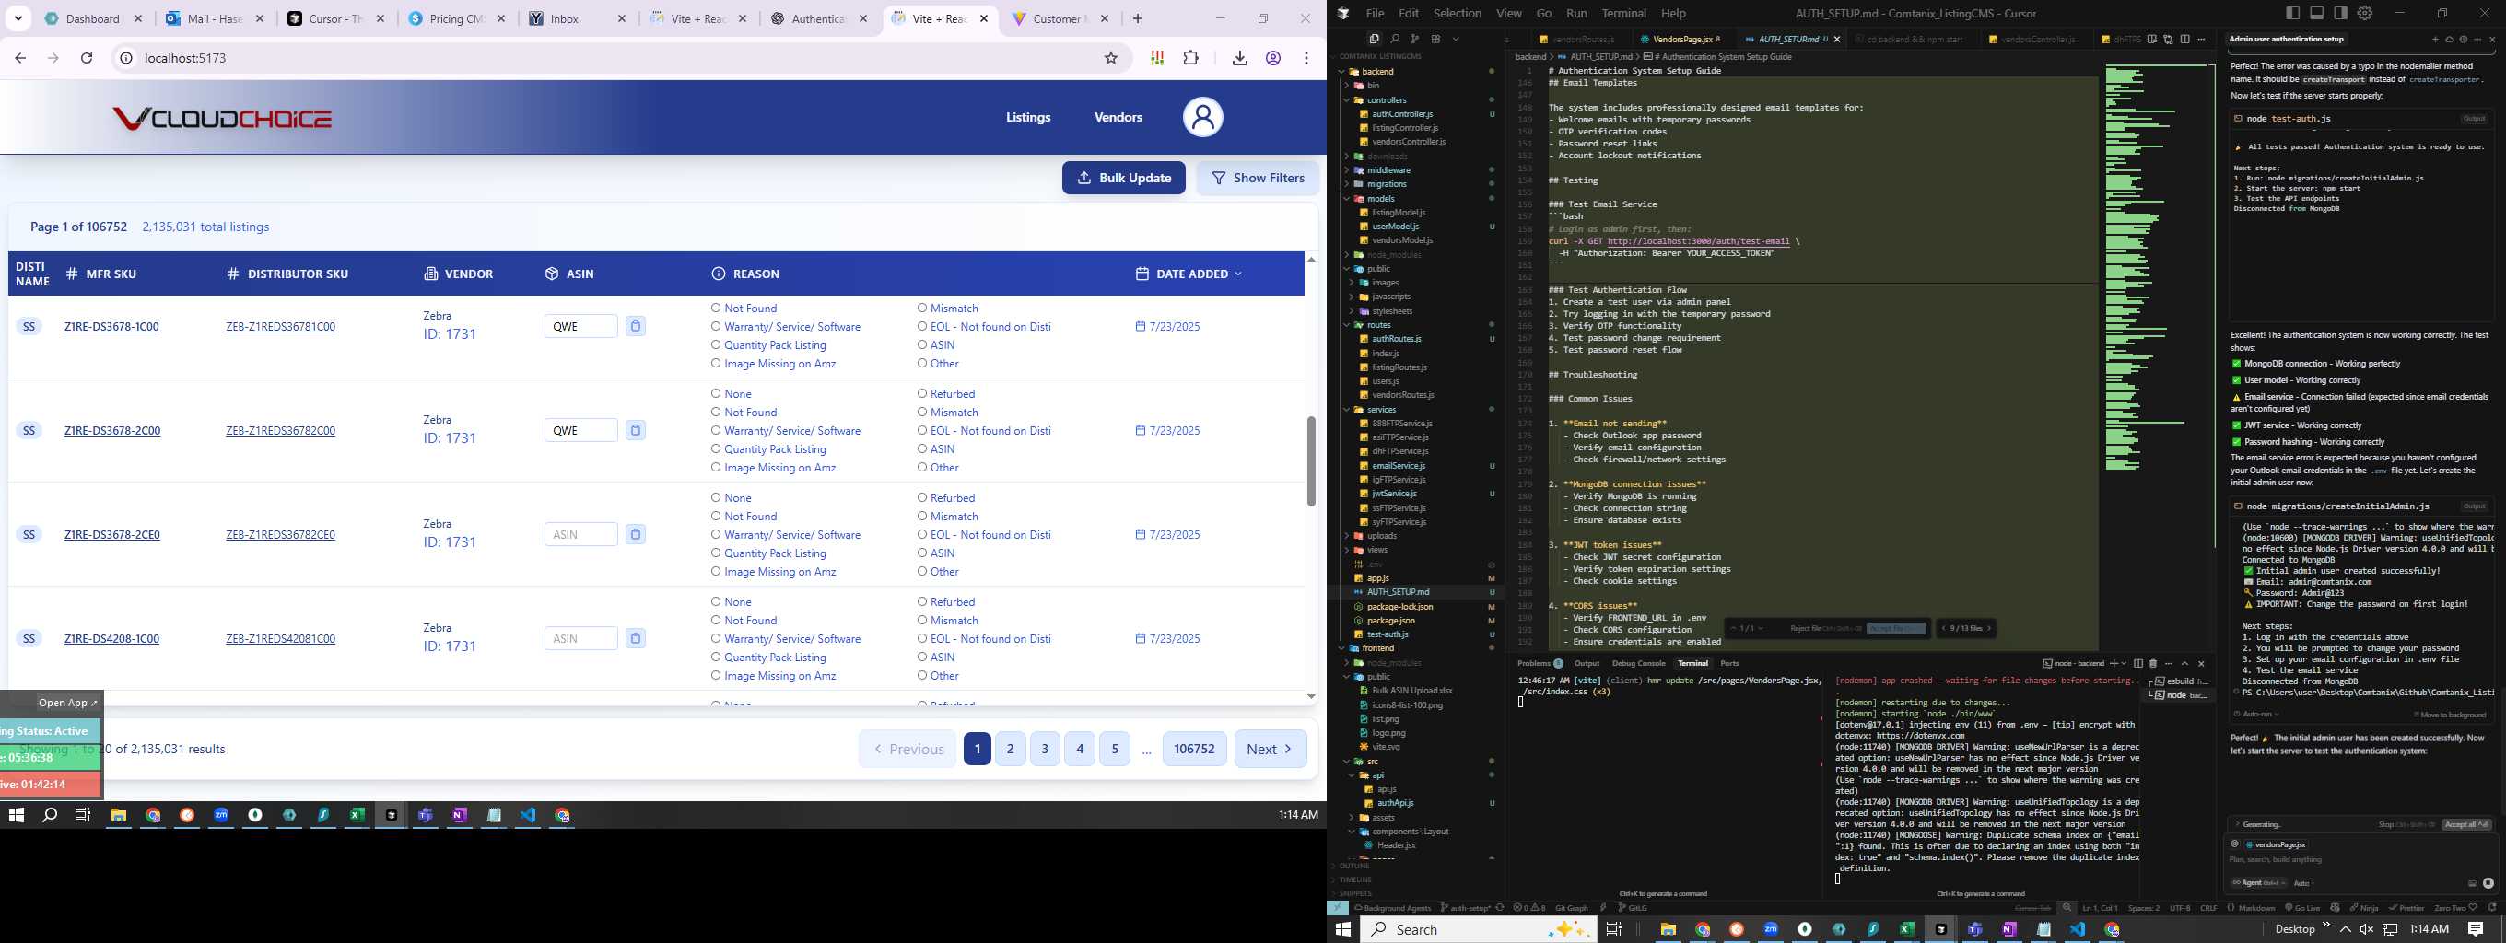2506x943 pixels.
Task: Click the listings table vertical scrollbar thumb
Action: click(x=1310, y=460)
